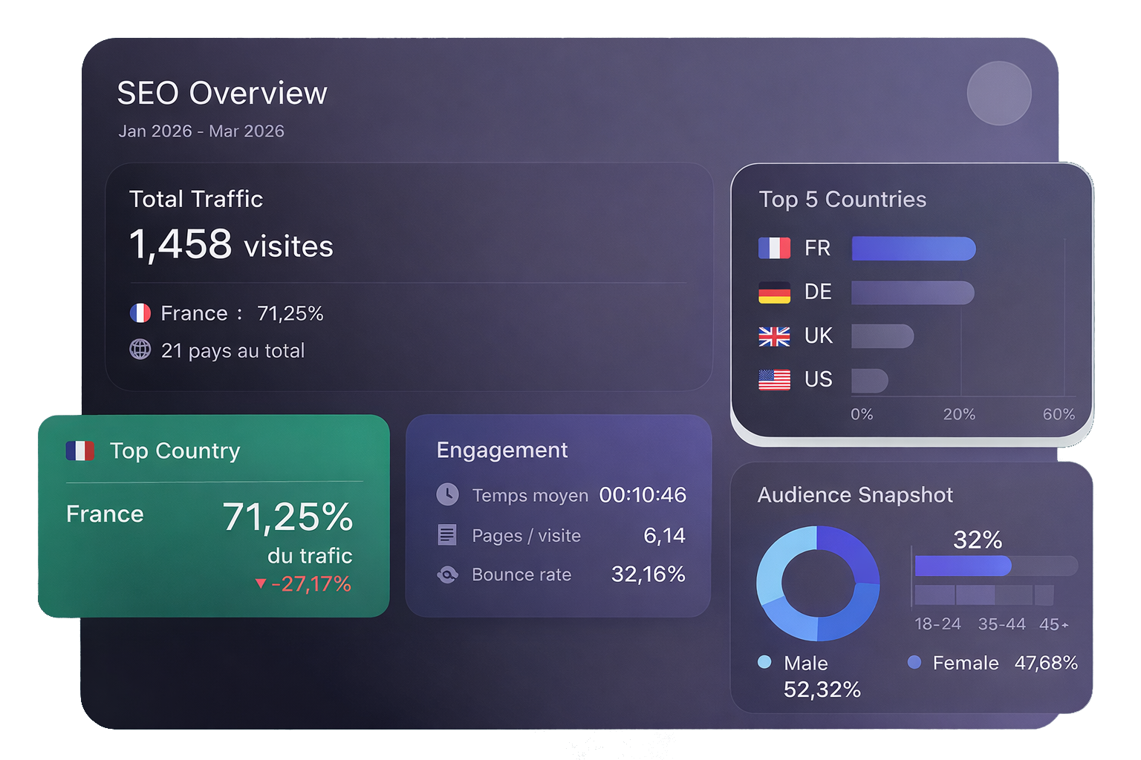
Task: Click the clock icon beside Temps moyen
Action: click(447, 494)
